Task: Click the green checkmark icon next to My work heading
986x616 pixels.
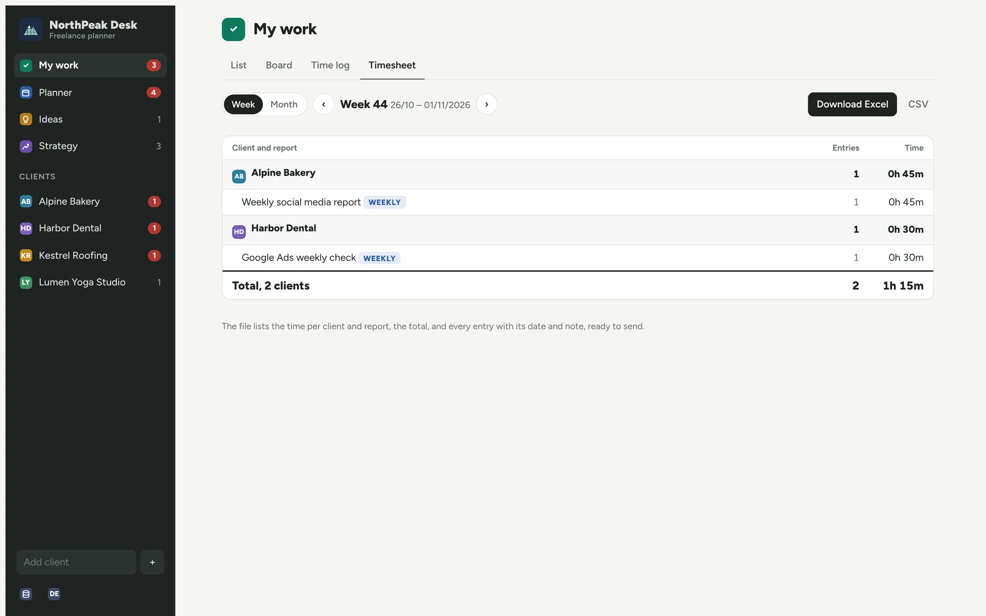Action: pyautogui.click(x=233, y=29)
